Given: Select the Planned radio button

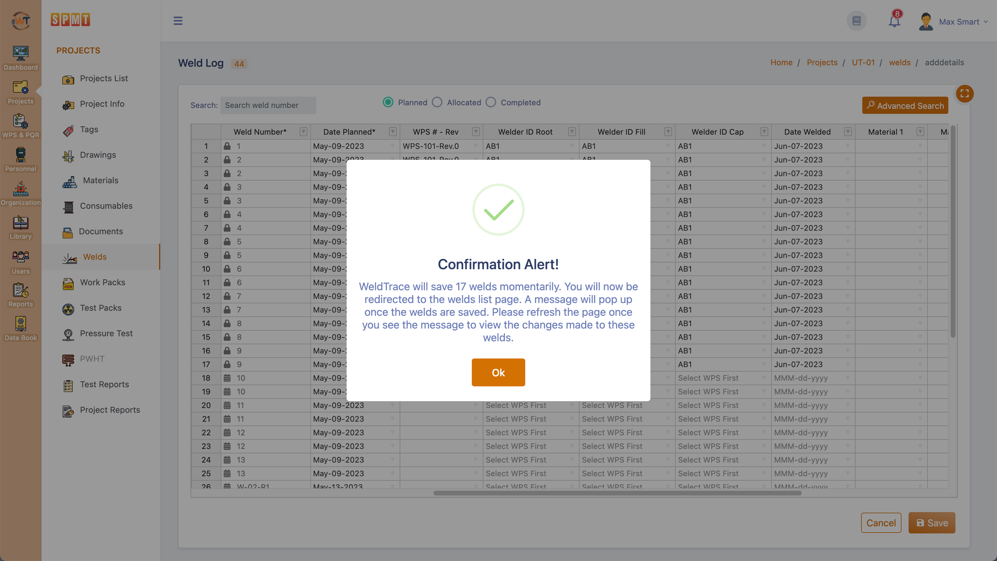Looking at the screenshot, I should pyautogui.click(x=388, y=102).
